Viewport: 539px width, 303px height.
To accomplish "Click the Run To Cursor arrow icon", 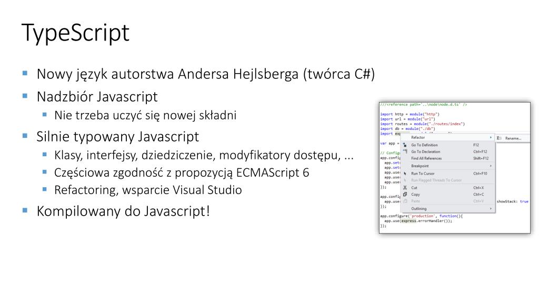I will point(405,174).
